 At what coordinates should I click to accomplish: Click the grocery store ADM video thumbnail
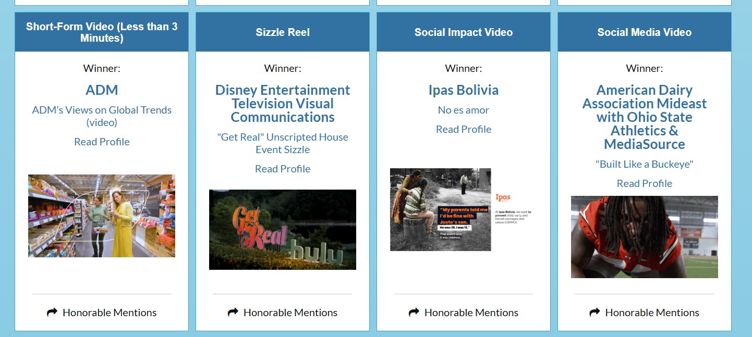[102, 216]
